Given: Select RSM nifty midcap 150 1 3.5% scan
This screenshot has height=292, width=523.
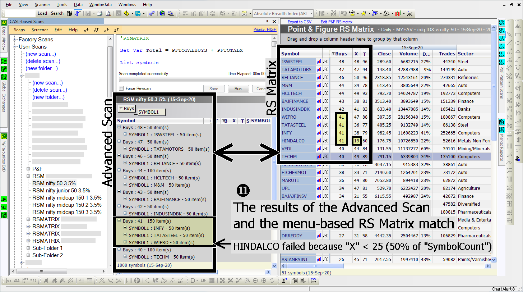Looking at the screenshot, I should [67, 198].
